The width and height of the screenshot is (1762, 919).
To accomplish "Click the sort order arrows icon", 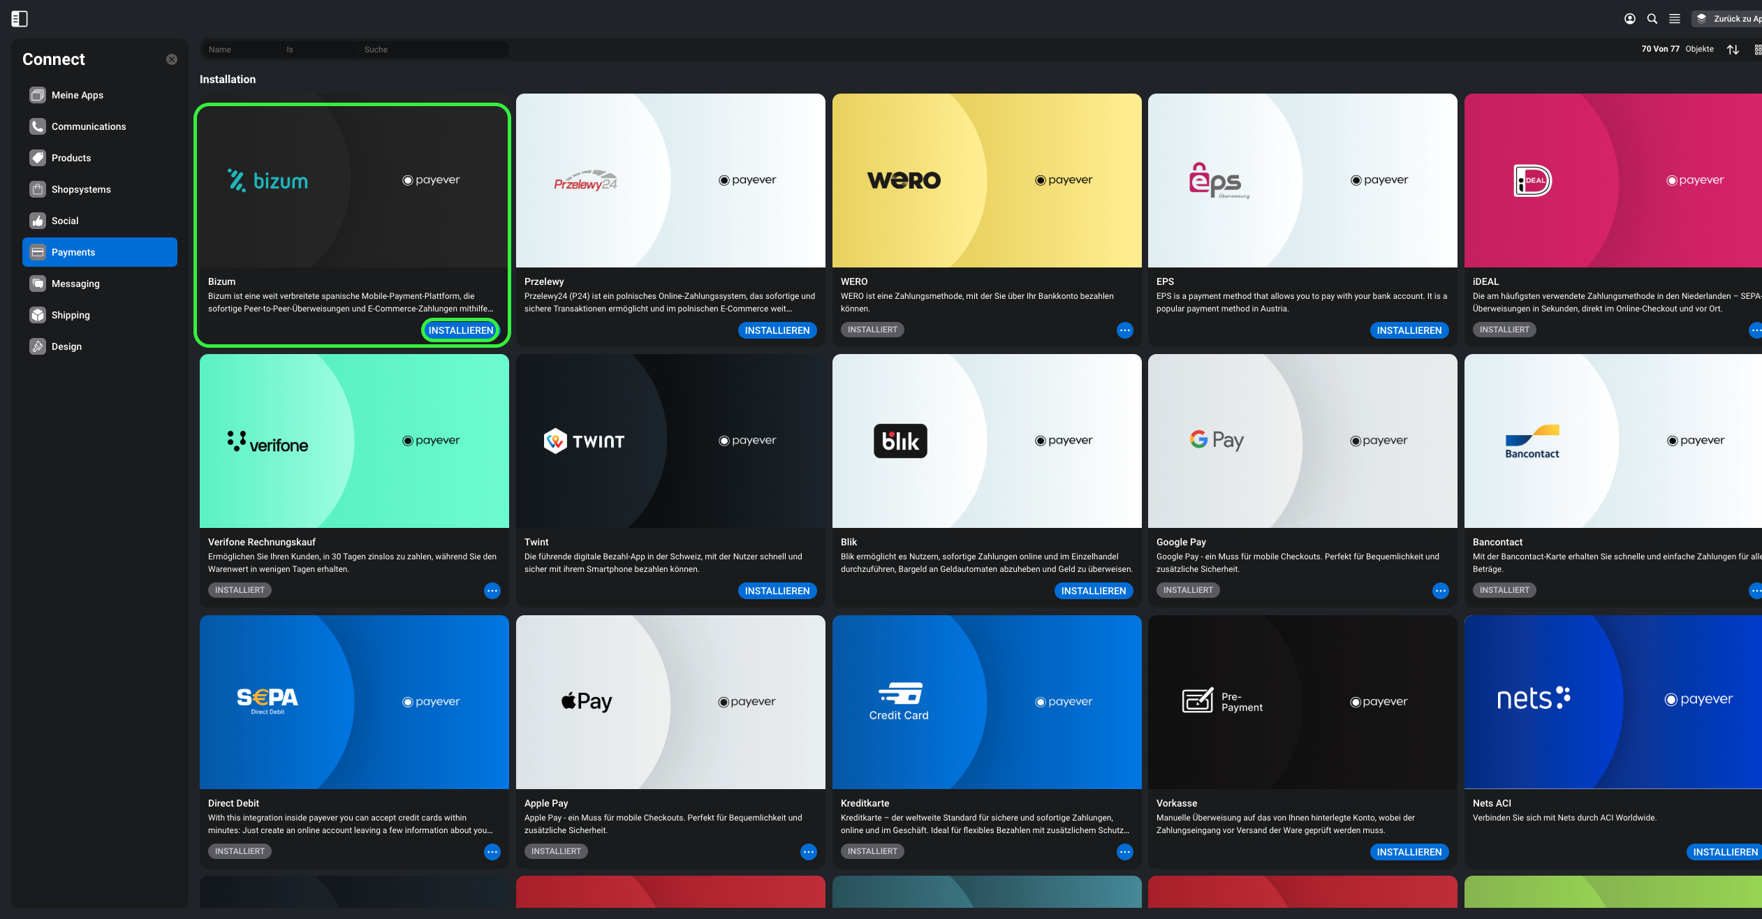I will (1733, 50).
